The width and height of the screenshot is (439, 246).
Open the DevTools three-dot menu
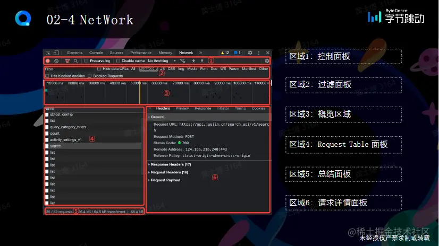point(259,53)
